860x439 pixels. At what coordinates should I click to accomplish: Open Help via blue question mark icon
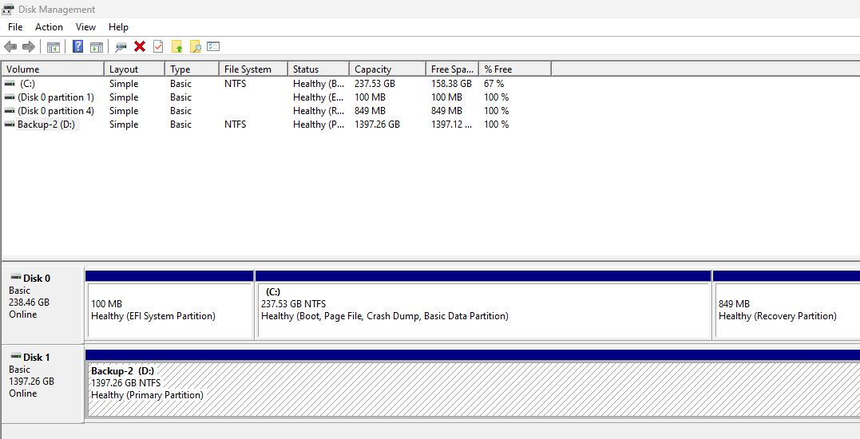pyautogui.click(x=78, y=46)
